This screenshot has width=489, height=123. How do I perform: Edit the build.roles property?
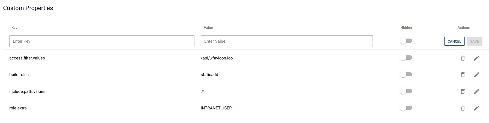click(x=476, y=75)
